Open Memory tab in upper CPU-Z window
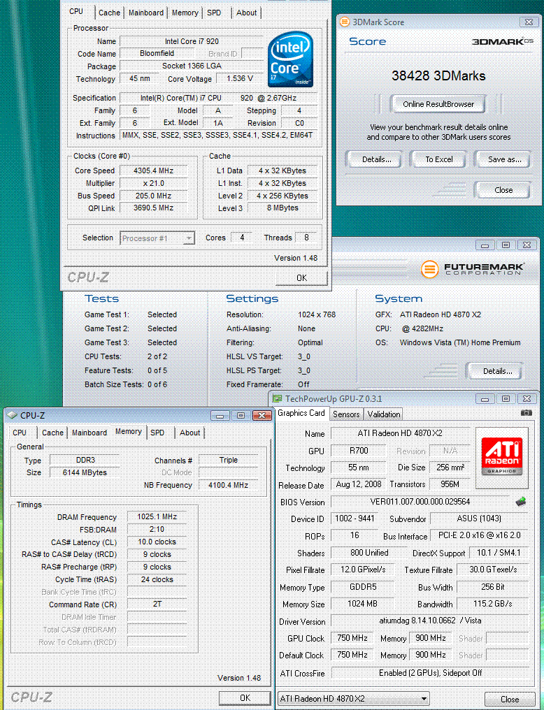This screenshot has width=544, height=710. coord(185,13)
